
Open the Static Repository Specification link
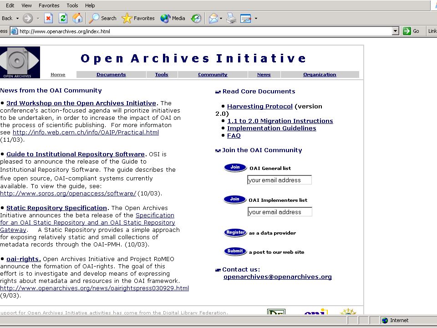click(x=56, y=208)
